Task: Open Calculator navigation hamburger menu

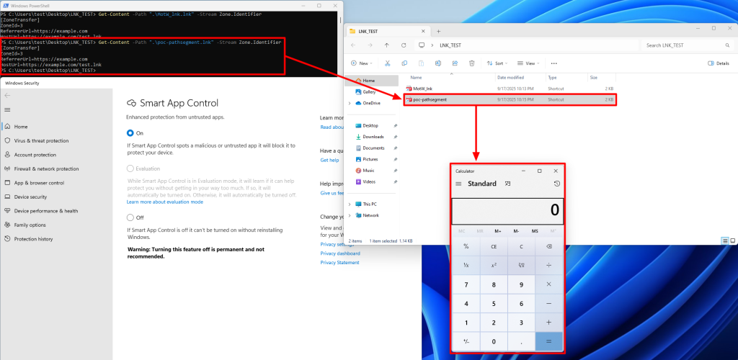Action: point(458,184)
